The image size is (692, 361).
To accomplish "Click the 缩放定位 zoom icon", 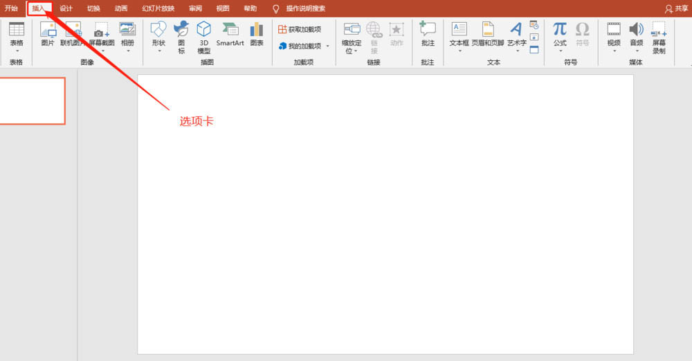I will [352, 29].
